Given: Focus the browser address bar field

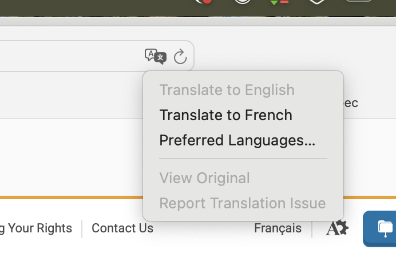Looking at the screenshot, I should (69, 56).
